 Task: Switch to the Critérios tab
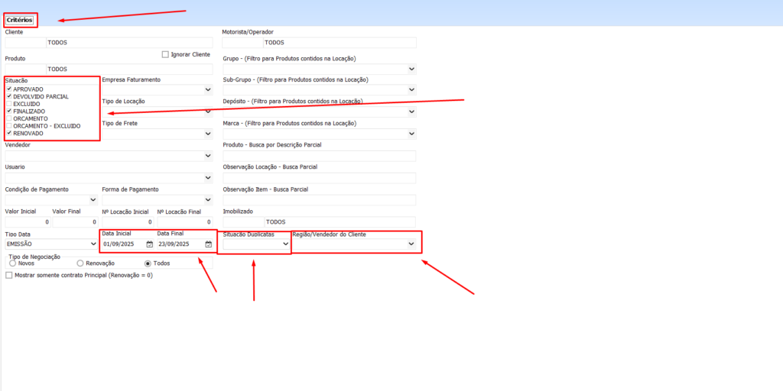[20, 19]
